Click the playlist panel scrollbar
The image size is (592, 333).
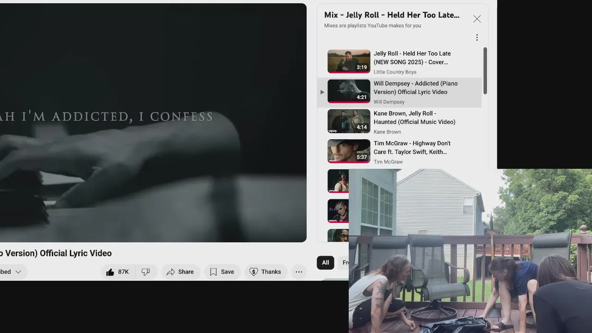tap(485, 70)
